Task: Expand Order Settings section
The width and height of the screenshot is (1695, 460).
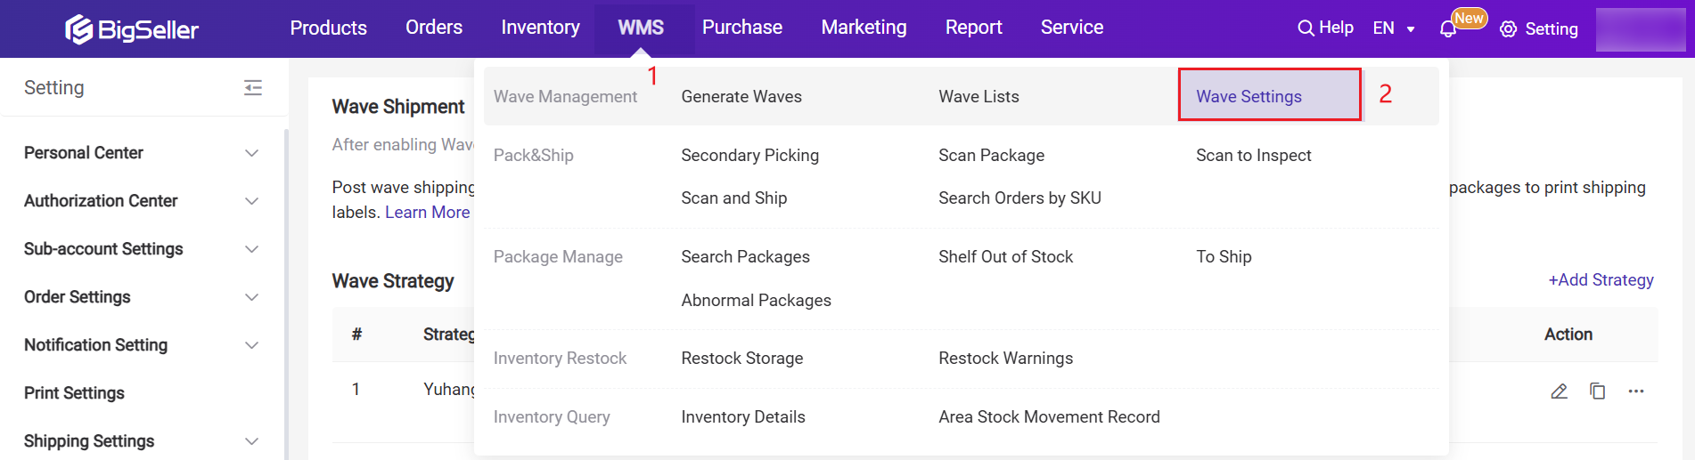Action: 251,297
